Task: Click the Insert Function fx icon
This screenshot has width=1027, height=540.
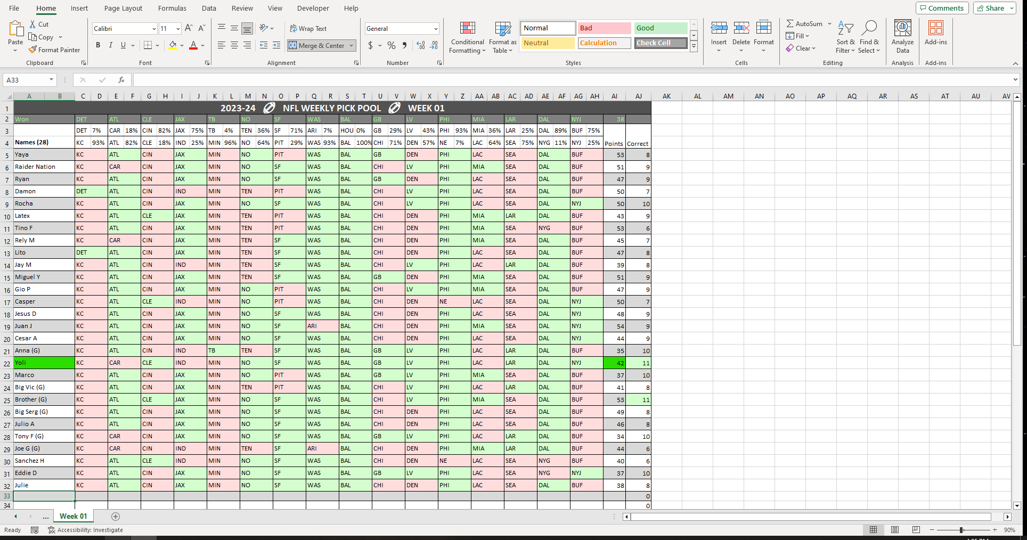Action: pyautogui.click(x=121, y=80)
